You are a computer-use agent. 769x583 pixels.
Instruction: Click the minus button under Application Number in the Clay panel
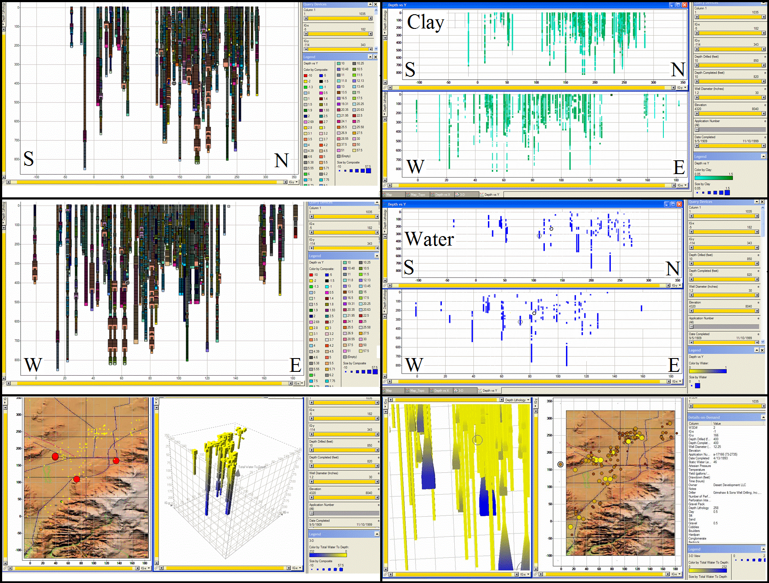(x=697, y=130)
